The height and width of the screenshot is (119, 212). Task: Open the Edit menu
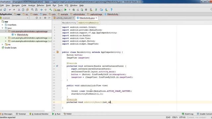(x=2, y=5)
